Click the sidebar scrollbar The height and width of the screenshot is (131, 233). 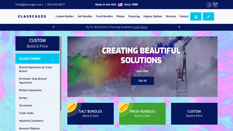pyautogui.click(x=61, y=73)
